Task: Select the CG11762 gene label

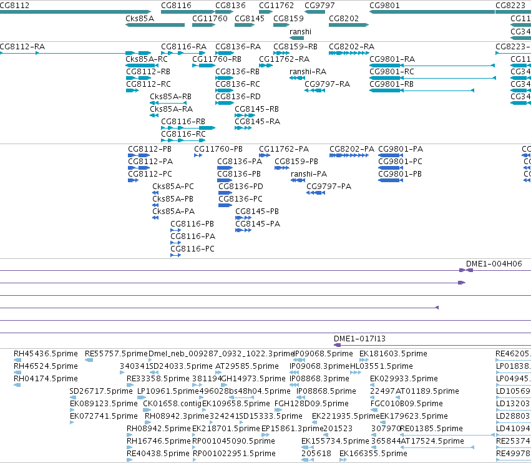Action: 276,6
